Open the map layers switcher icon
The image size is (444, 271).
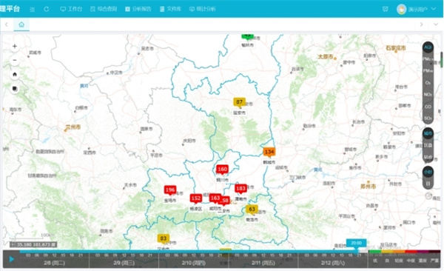click(15, 89)
